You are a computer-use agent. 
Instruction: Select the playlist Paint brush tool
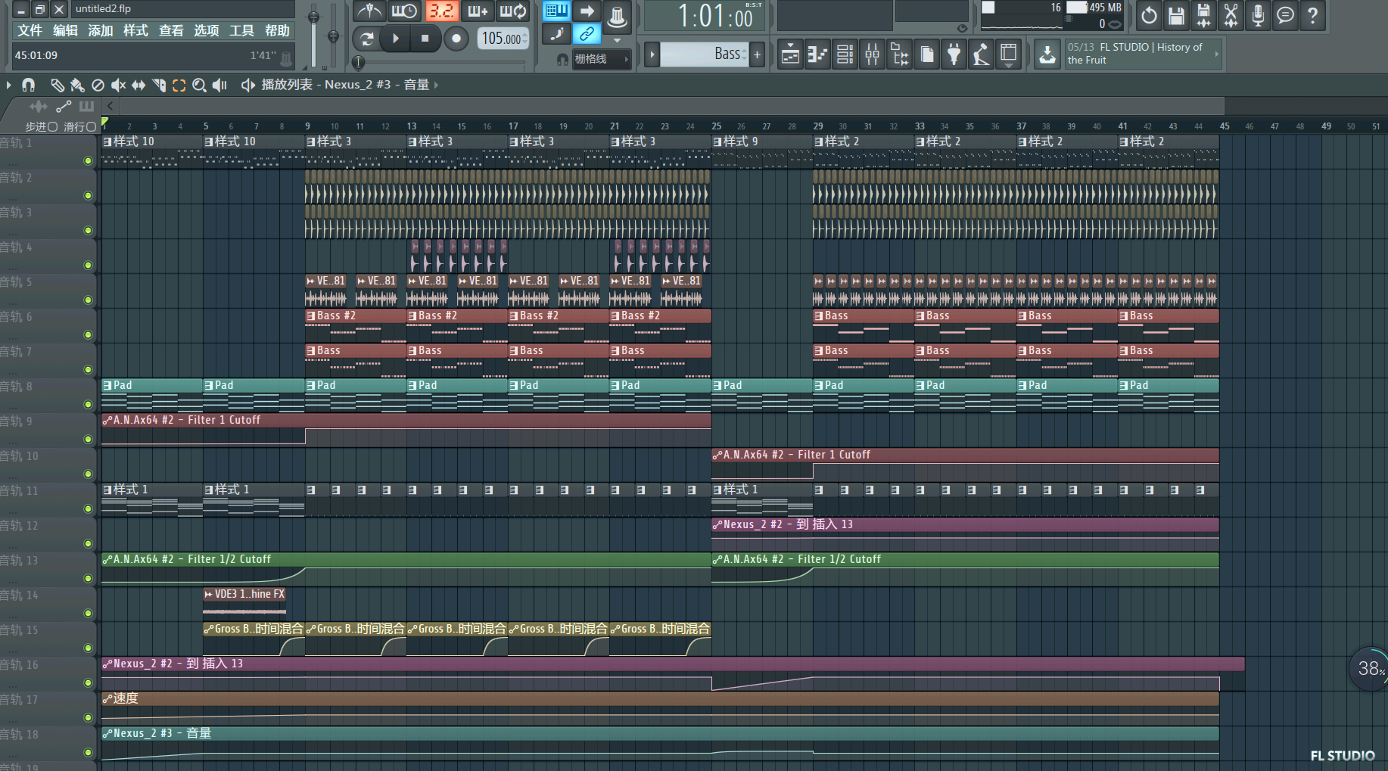pos(77,85)
